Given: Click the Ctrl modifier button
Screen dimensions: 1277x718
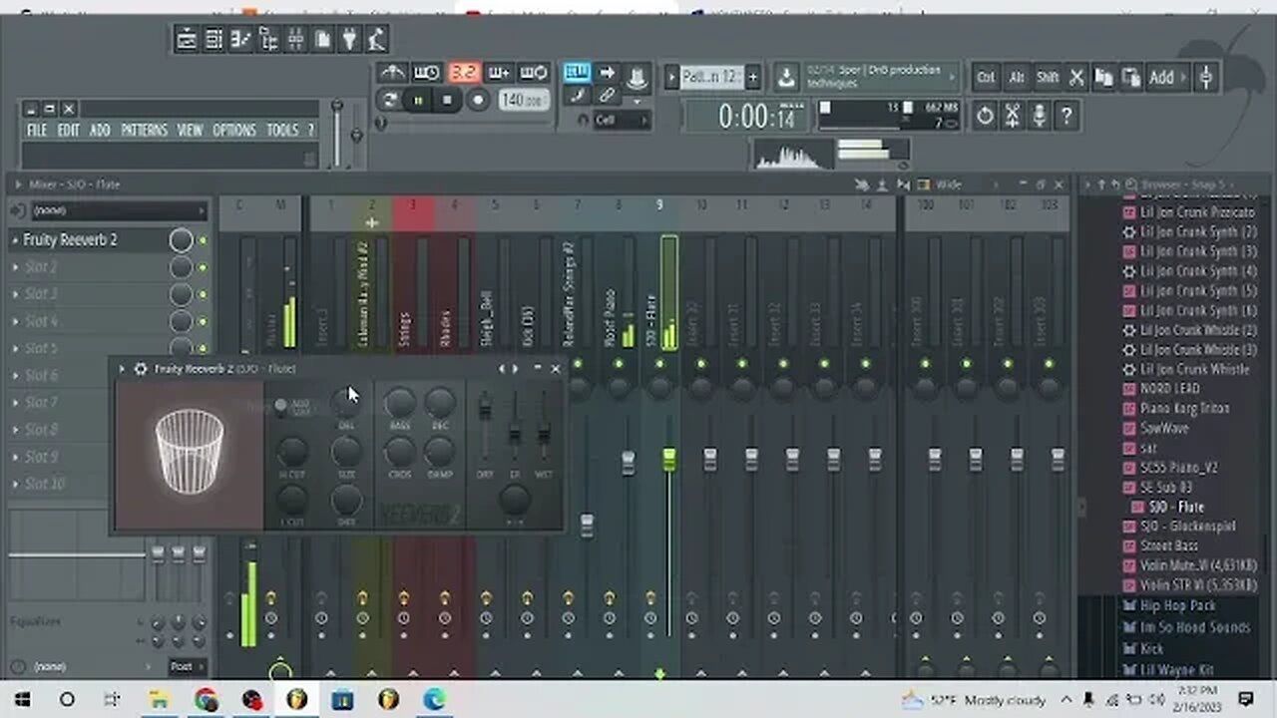Looking at the screenshot, I should click(986, 77).
